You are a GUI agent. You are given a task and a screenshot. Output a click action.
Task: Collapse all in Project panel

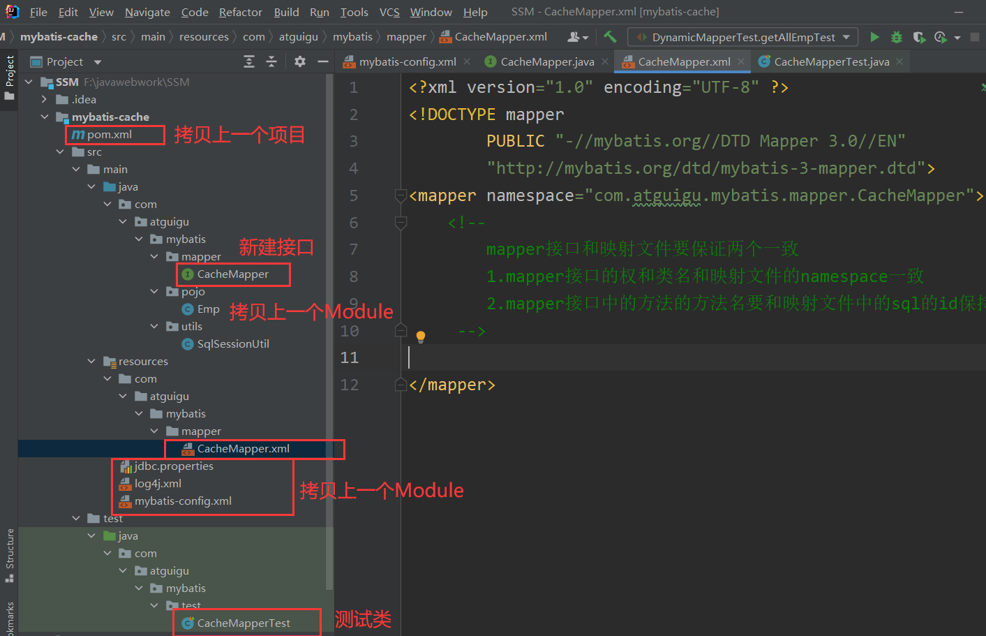[x=271, y=62]
